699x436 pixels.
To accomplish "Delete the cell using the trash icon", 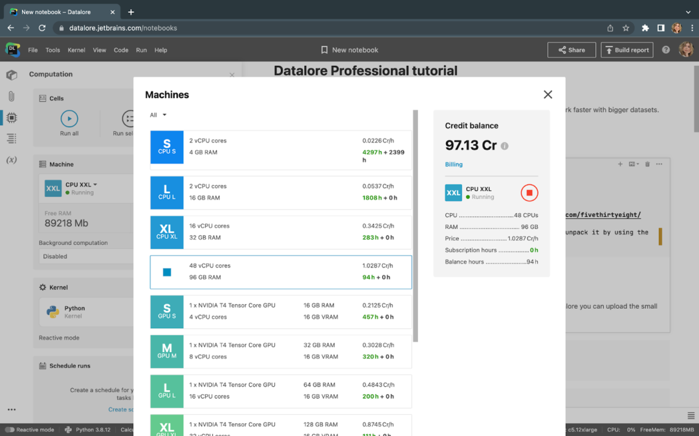I will coord(647,164).
